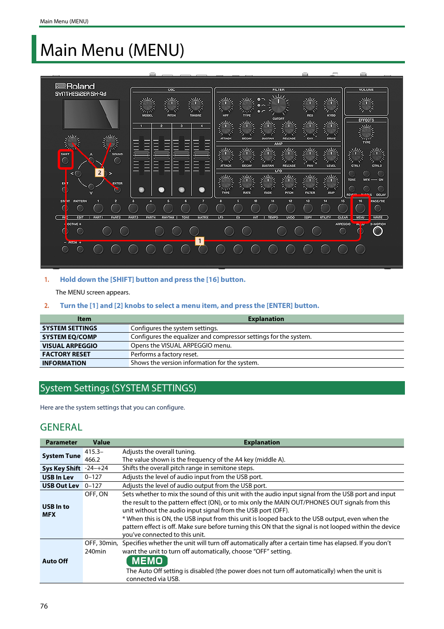Click the HPF knob in FILTER section
This screenshot has width=444, height=629.
(226, 105)
